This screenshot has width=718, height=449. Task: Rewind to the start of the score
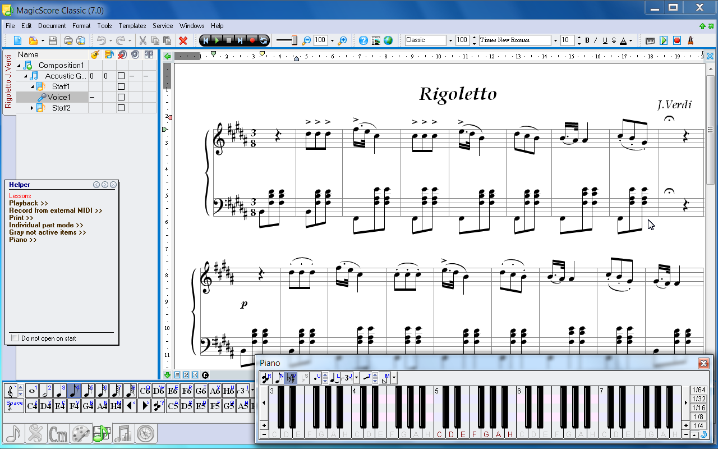tap(206, 40)
